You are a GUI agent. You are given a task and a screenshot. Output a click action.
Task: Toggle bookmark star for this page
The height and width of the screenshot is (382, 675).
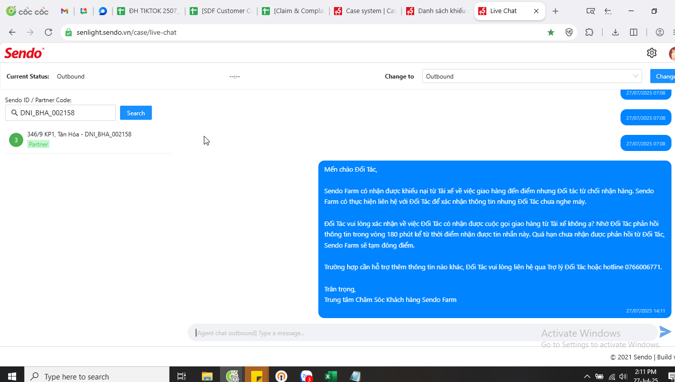[x=551, y=32]
